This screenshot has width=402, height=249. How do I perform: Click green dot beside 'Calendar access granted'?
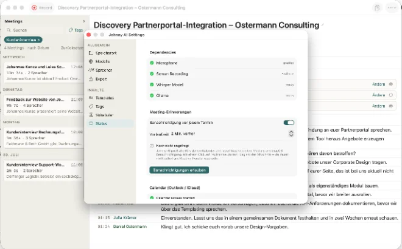(x=152, y=198)
